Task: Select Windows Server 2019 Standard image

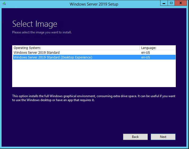Action: (x=37, y=53)
